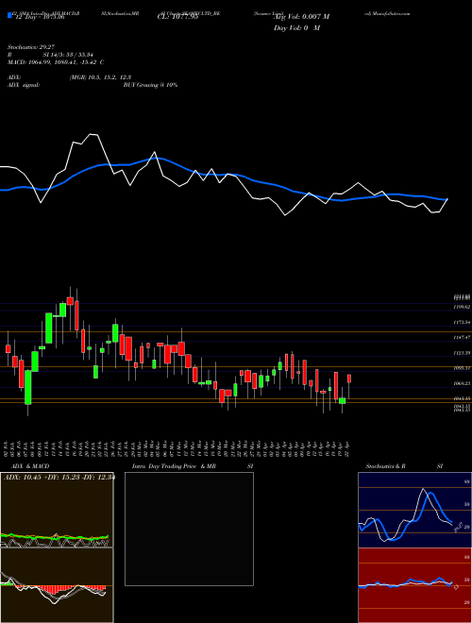
Task: Click the 'Intra Day Trading Price & MR' title
Action: pos(174,466)
